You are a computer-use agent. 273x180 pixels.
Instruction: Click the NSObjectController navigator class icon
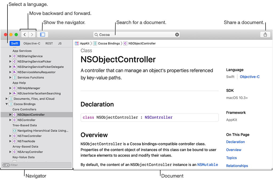click(x=15, y=115)
